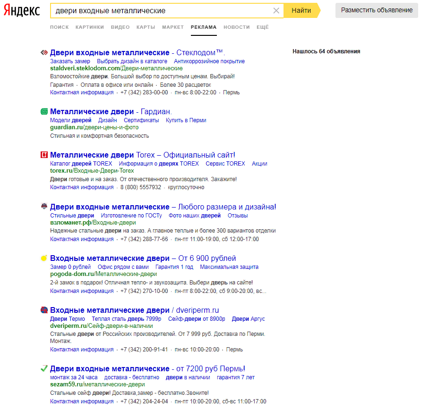The image size is (421, 409).
Task: Click the yellow pogoda-dom favicon
Action: point(44,258)
